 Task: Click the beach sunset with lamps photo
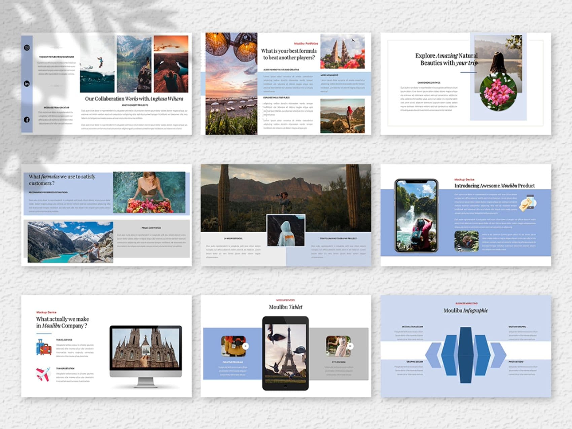pos(231,83)
